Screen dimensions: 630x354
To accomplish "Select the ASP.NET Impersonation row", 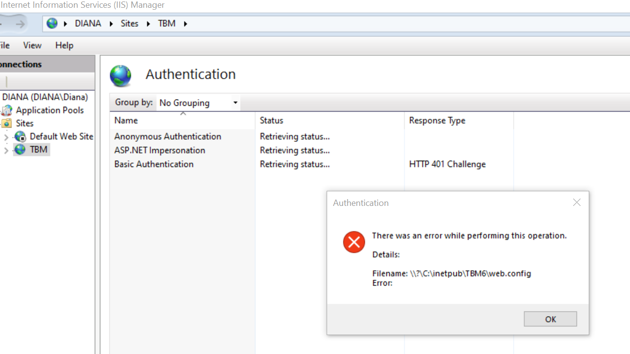I will point(311,151).
